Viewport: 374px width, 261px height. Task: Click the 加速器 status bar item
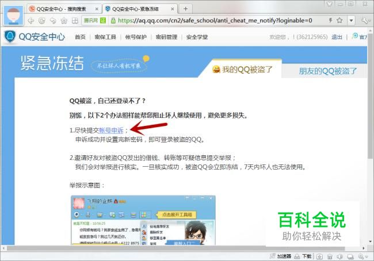tap(281, 256)
